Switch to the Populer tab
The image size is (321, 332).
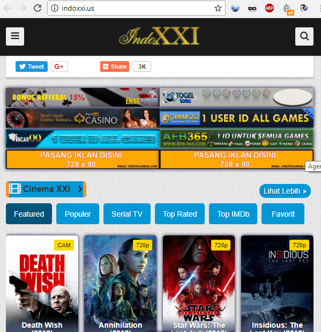pos(78,214)
